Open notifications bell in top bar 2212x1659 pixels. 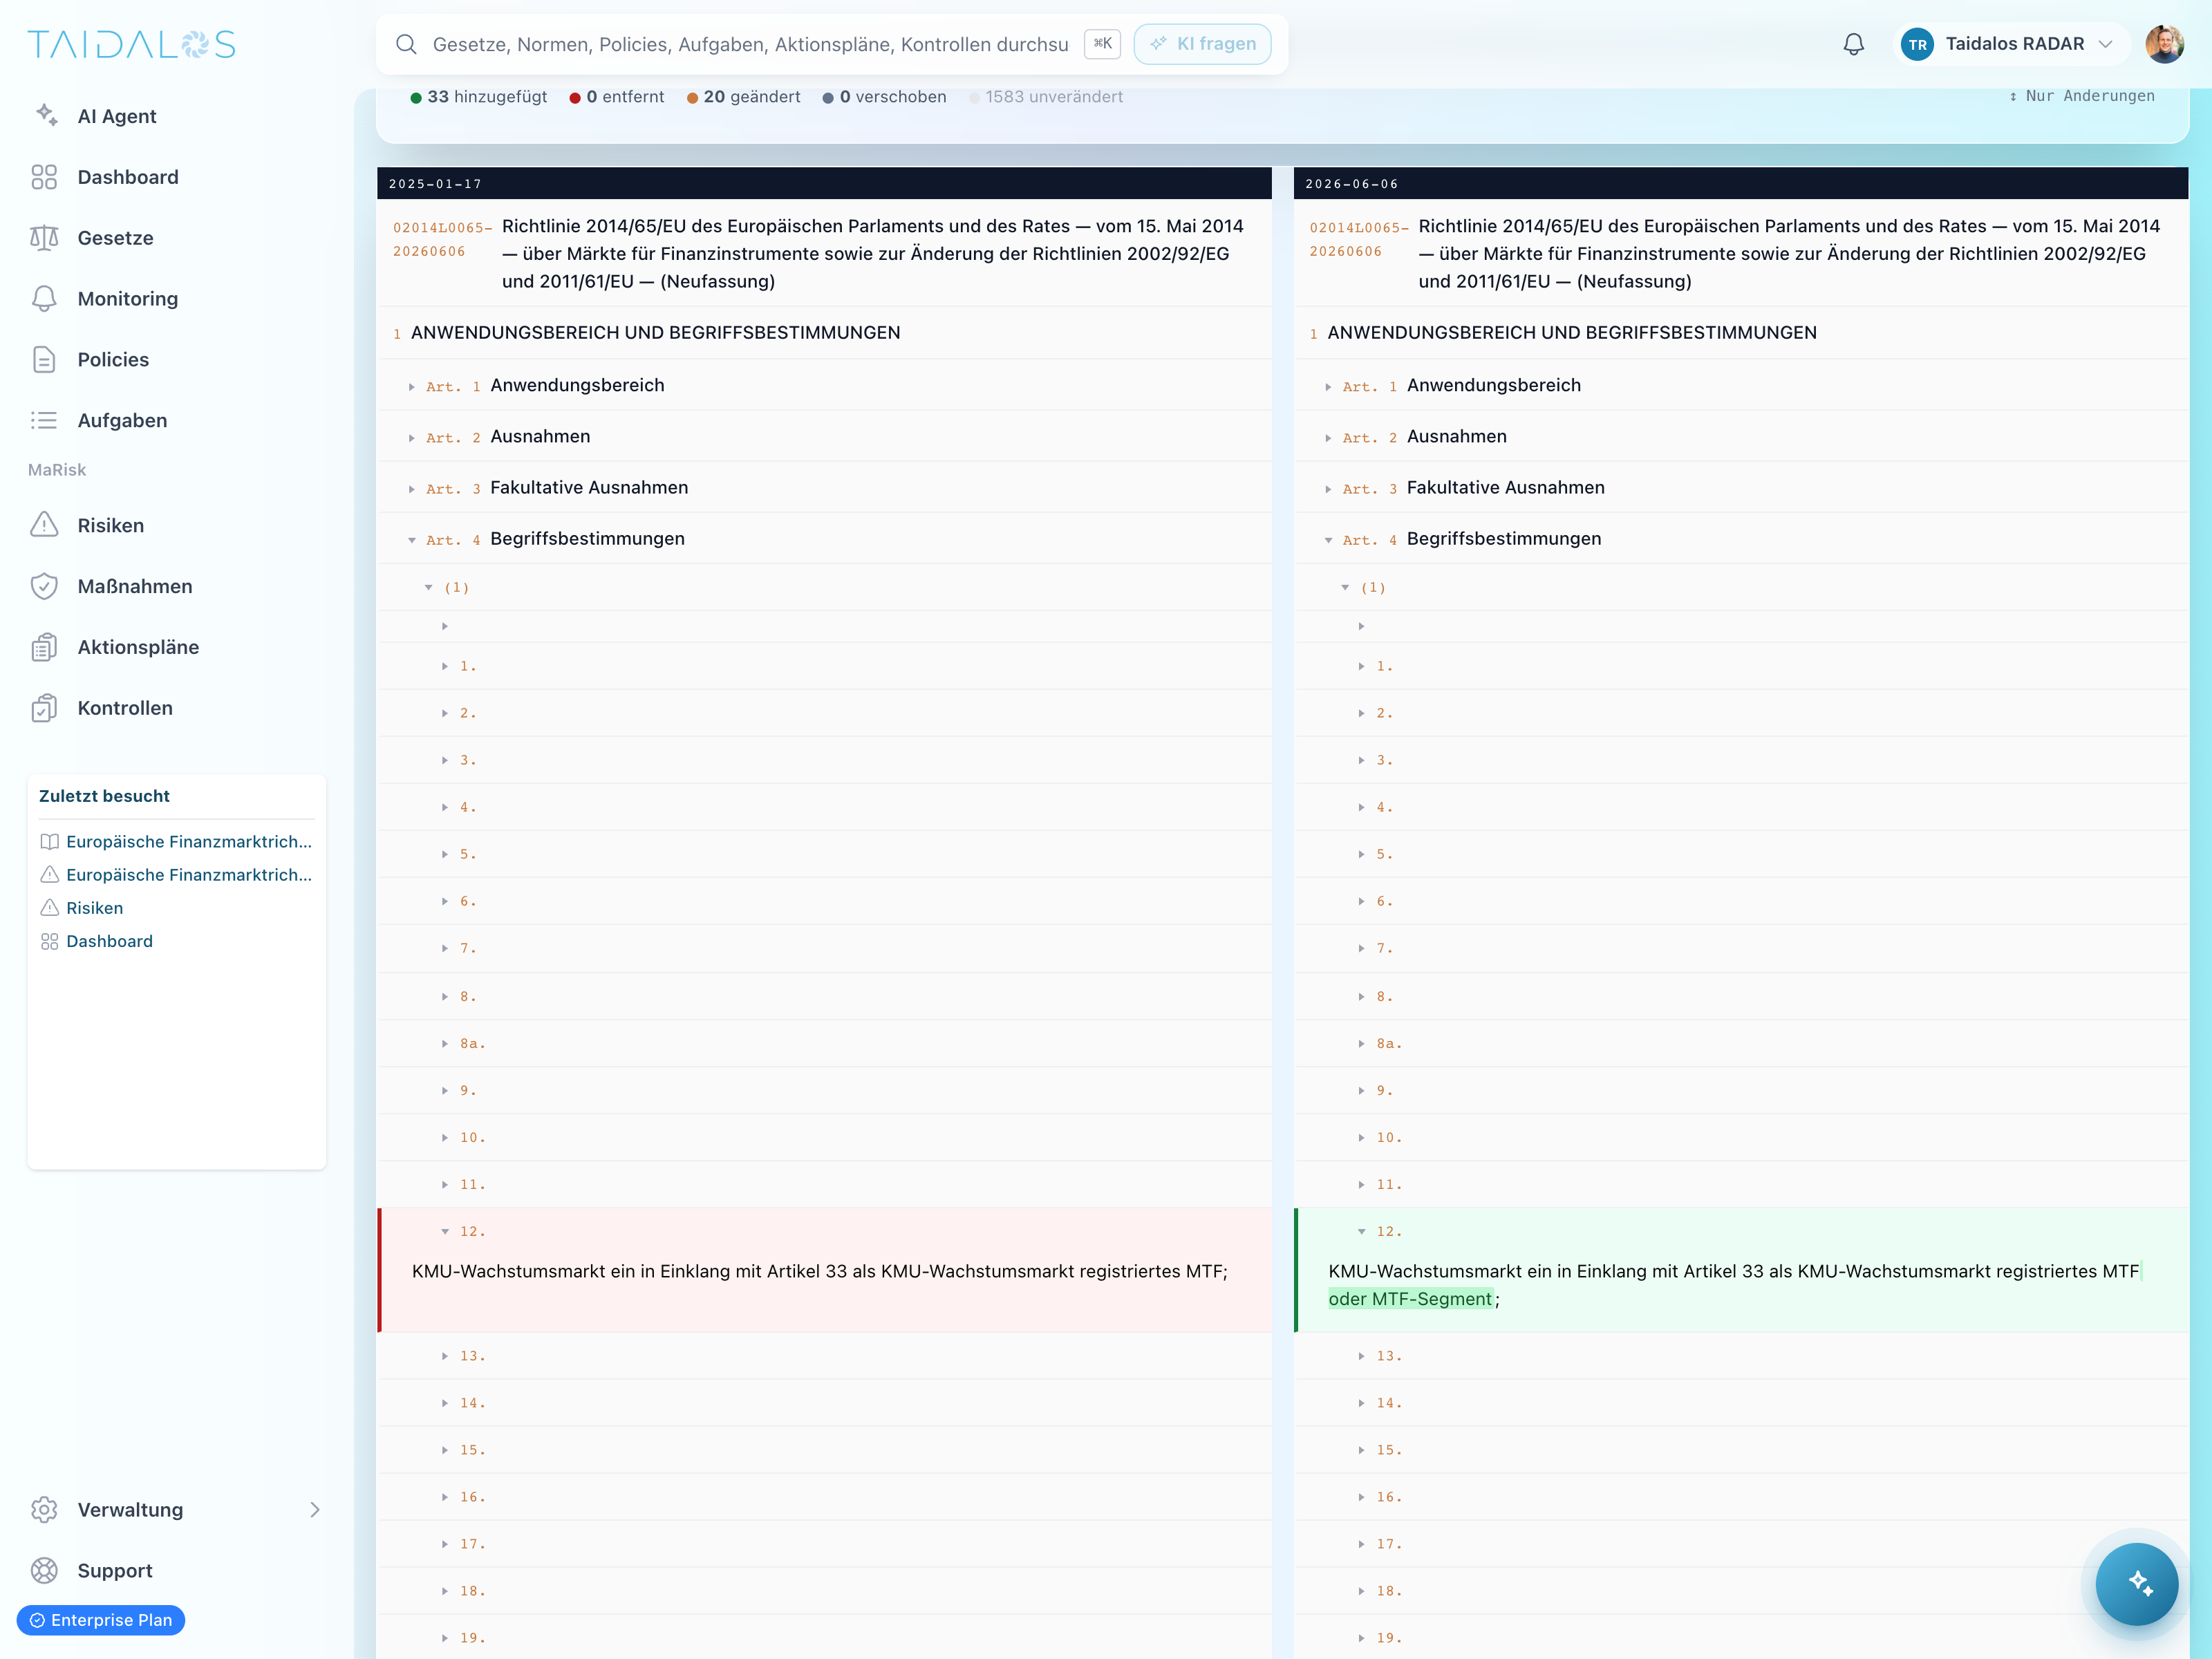pyautogui.click(x=1854, y=44)
